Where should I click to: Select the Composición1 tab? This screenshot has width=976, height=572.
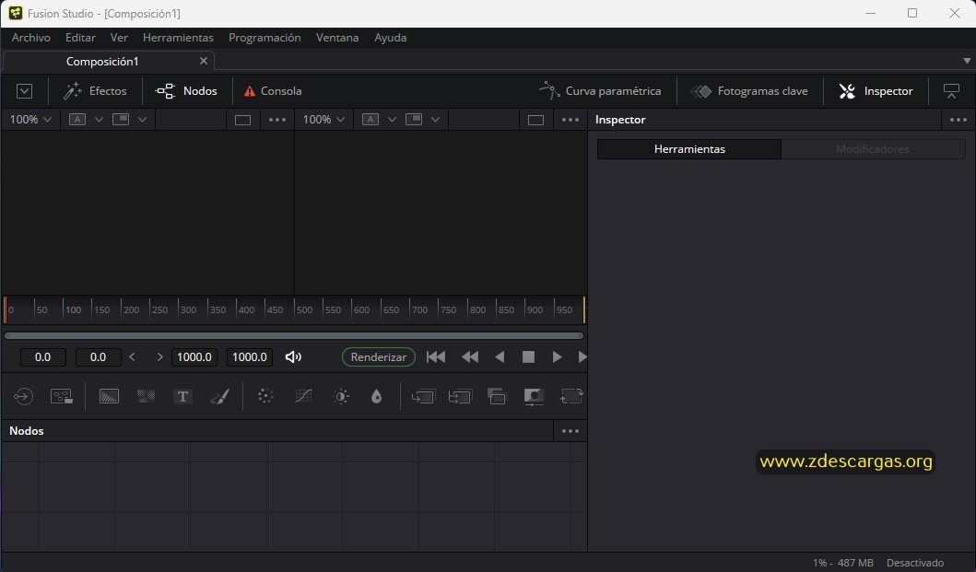tap(102, 61)
